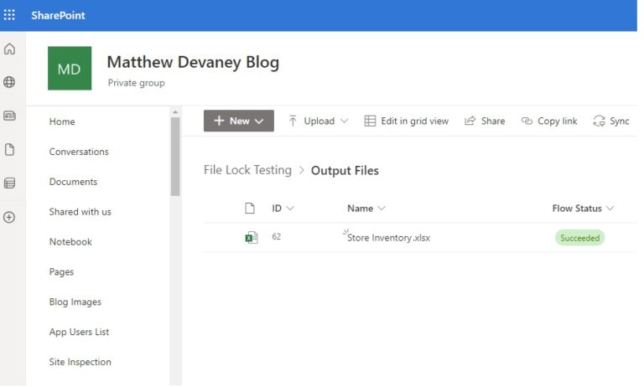644x387 pixels.
Task: Click the home icon in left rail
Action: coord(9,49)
